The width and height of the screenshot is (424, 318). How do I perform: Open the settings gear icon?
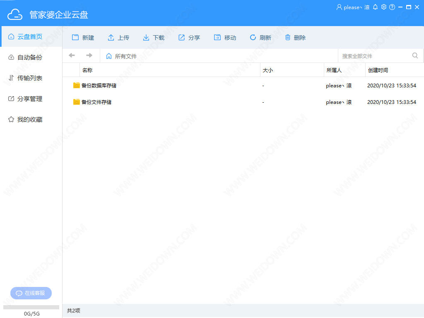384,7
